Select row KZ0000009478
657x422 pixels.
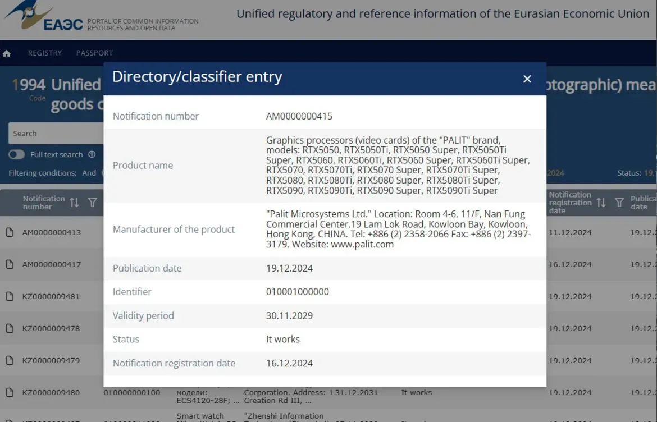point(51,328)
